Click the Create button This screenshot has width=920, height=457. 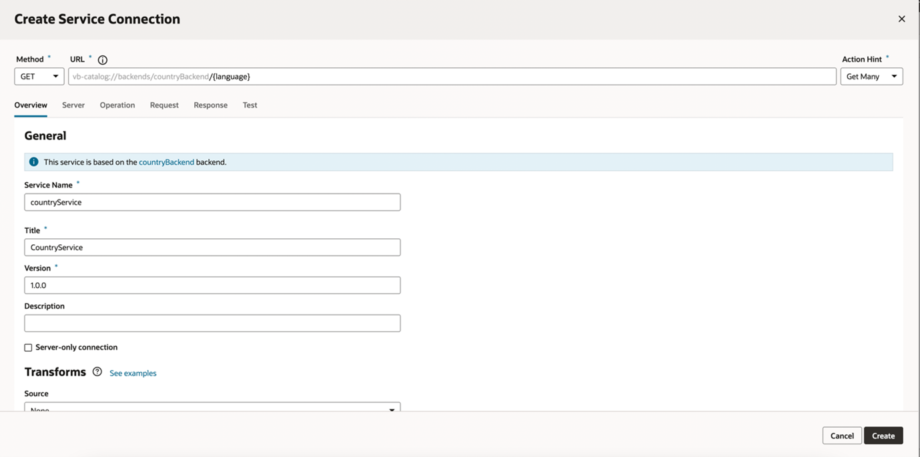883,435
